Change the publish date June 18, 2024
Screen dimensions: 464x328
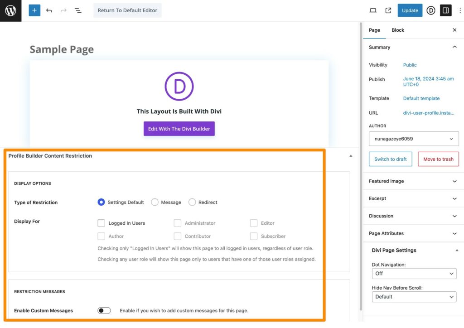pyautogui.click(x=428, y=82)
